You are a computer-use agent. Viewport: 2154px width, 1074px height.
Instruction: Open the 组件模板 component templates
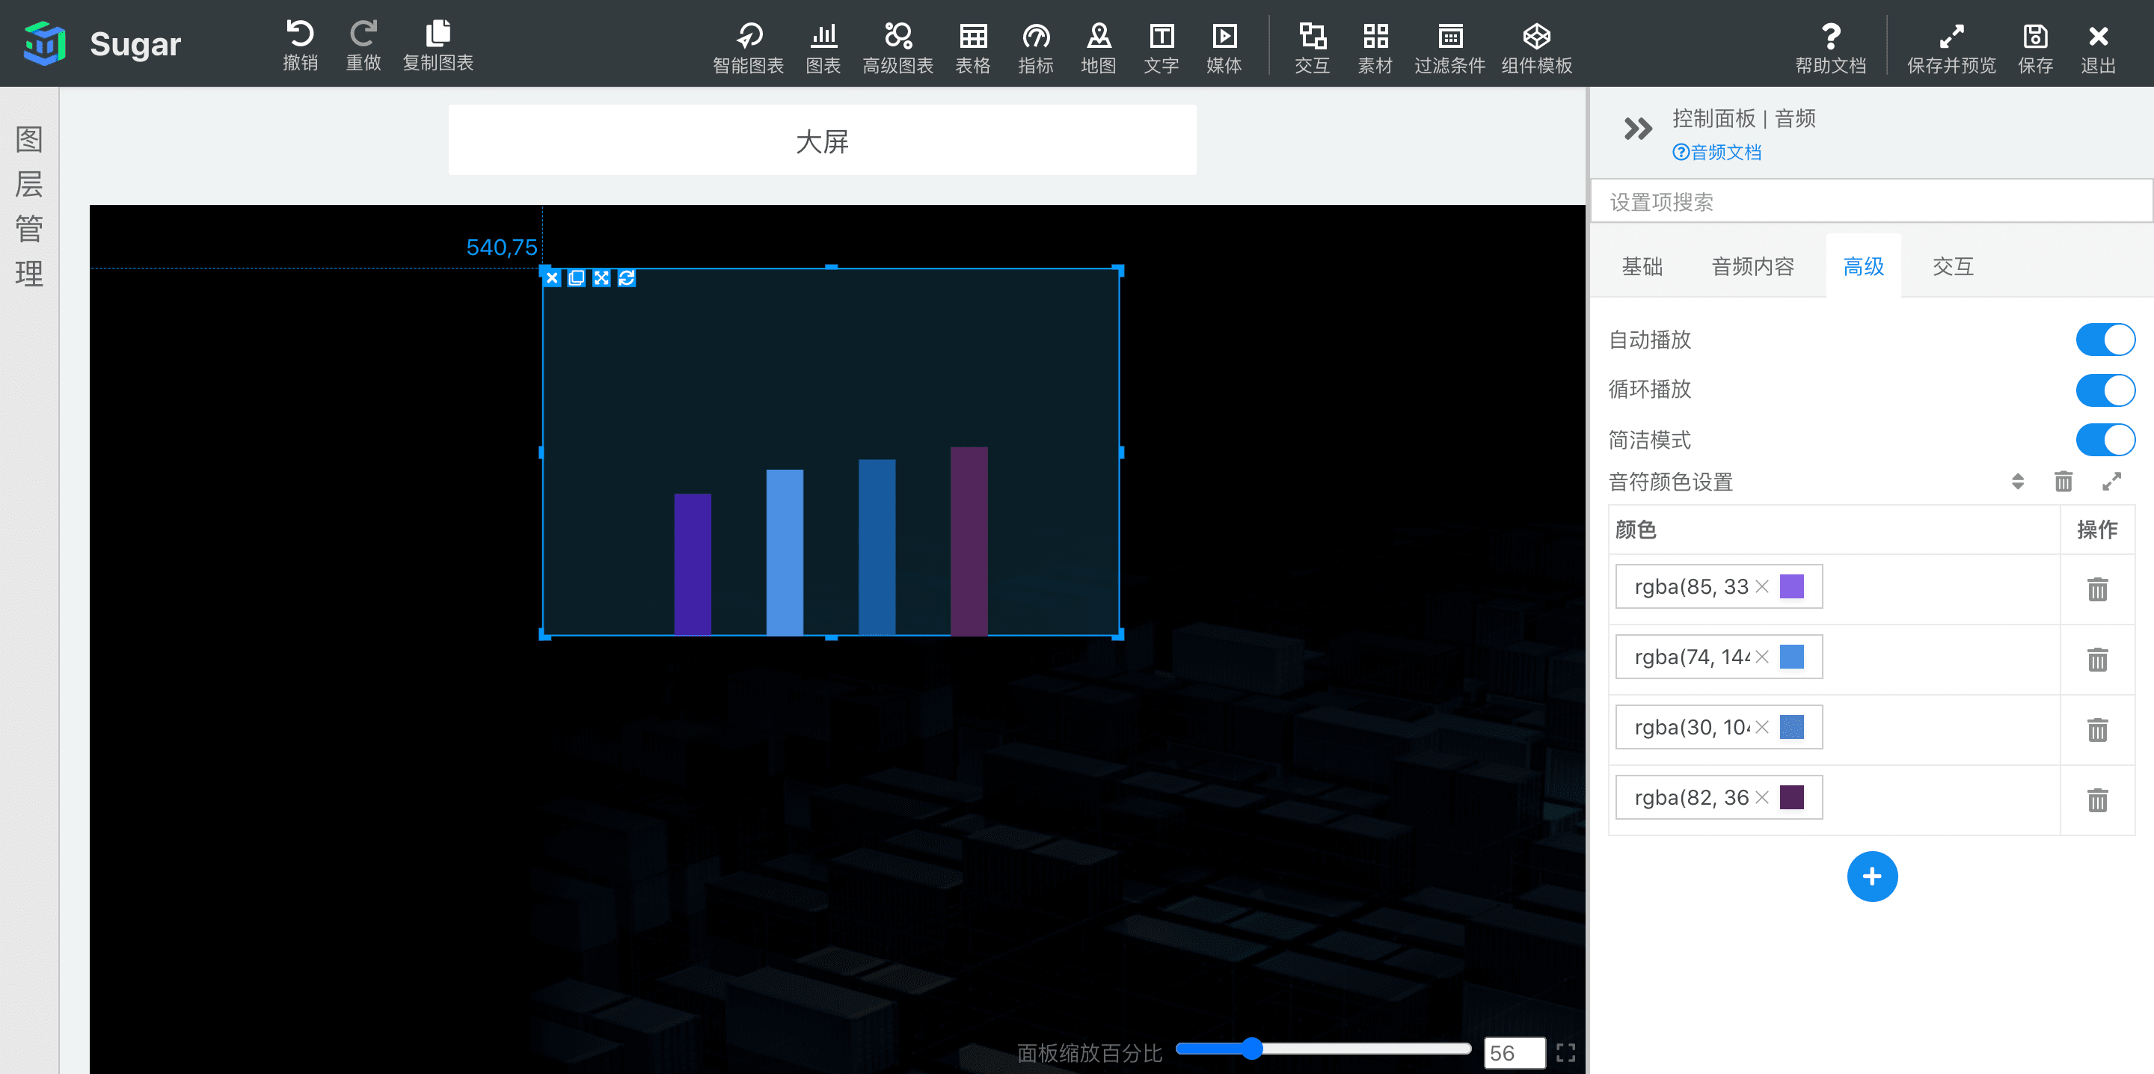1536,48
